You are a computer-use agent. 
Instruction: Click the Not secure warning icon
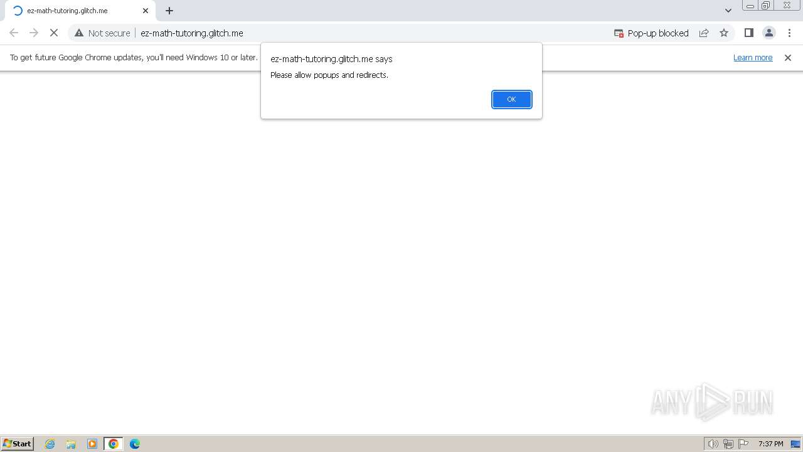tap(79, 33)
